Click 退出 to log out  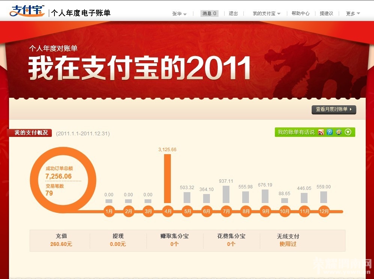pyautogui.click(x=233, y=14)
